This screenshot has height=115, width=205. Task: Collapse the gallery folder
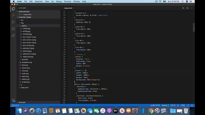pos(24,26)
